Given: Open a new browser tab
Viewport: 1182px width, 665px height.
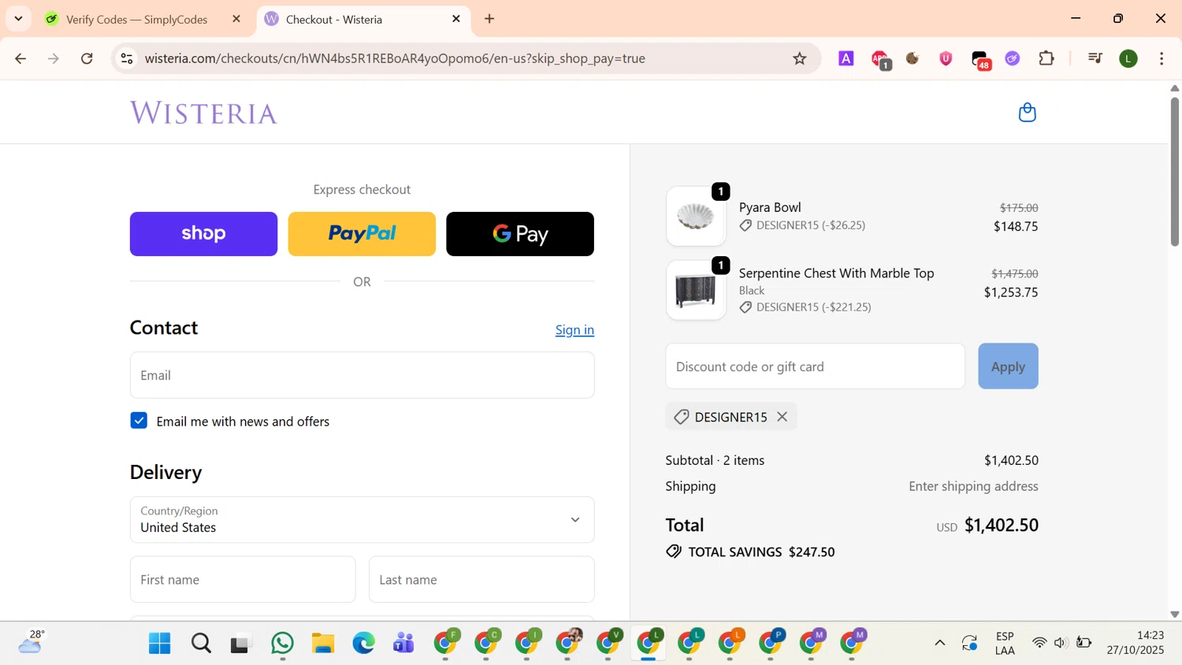Looking at the screenshot, I should (x=489, y=19).
